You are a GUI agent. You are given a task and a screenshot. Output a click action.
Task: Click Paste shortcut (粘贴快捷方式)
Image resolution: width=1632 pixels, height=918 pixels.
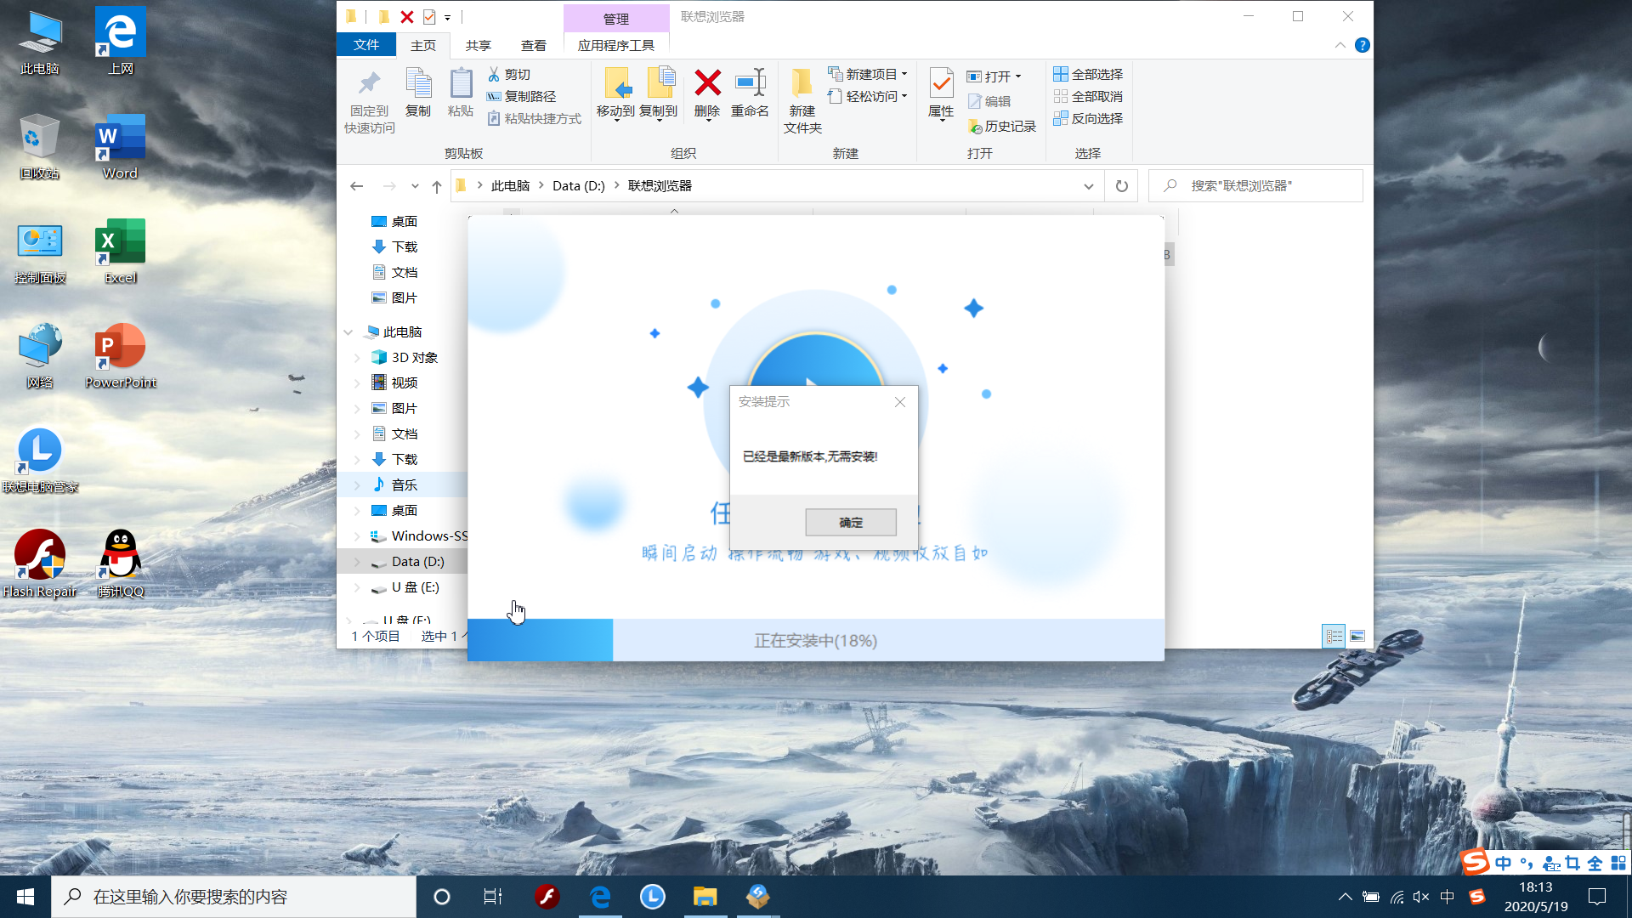[534, 119]
